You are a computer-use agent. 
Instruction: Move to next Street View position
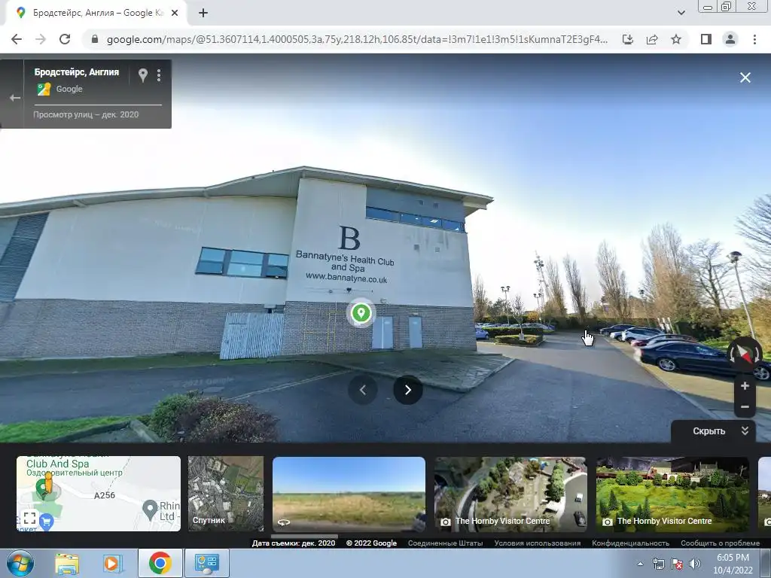pos(407,390)
